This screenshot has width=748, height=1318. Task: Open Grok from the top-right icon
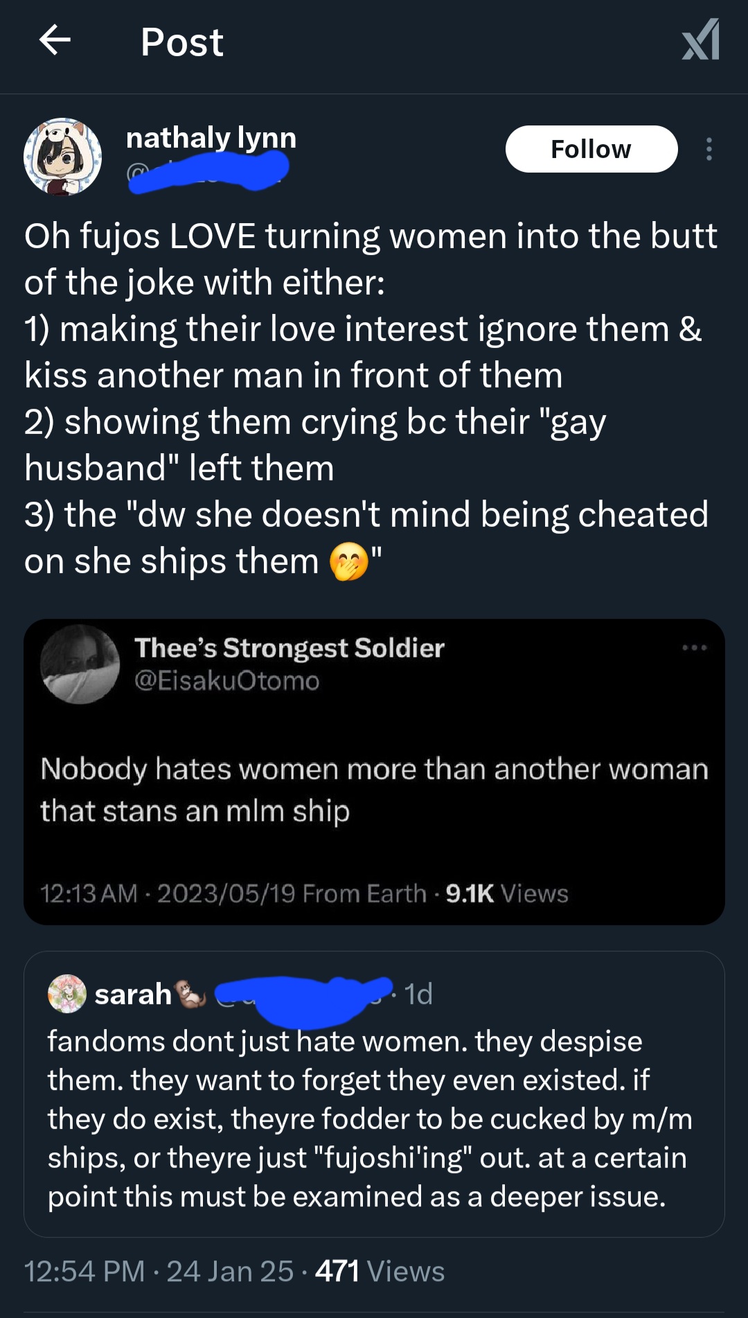(x=701, y=40)
